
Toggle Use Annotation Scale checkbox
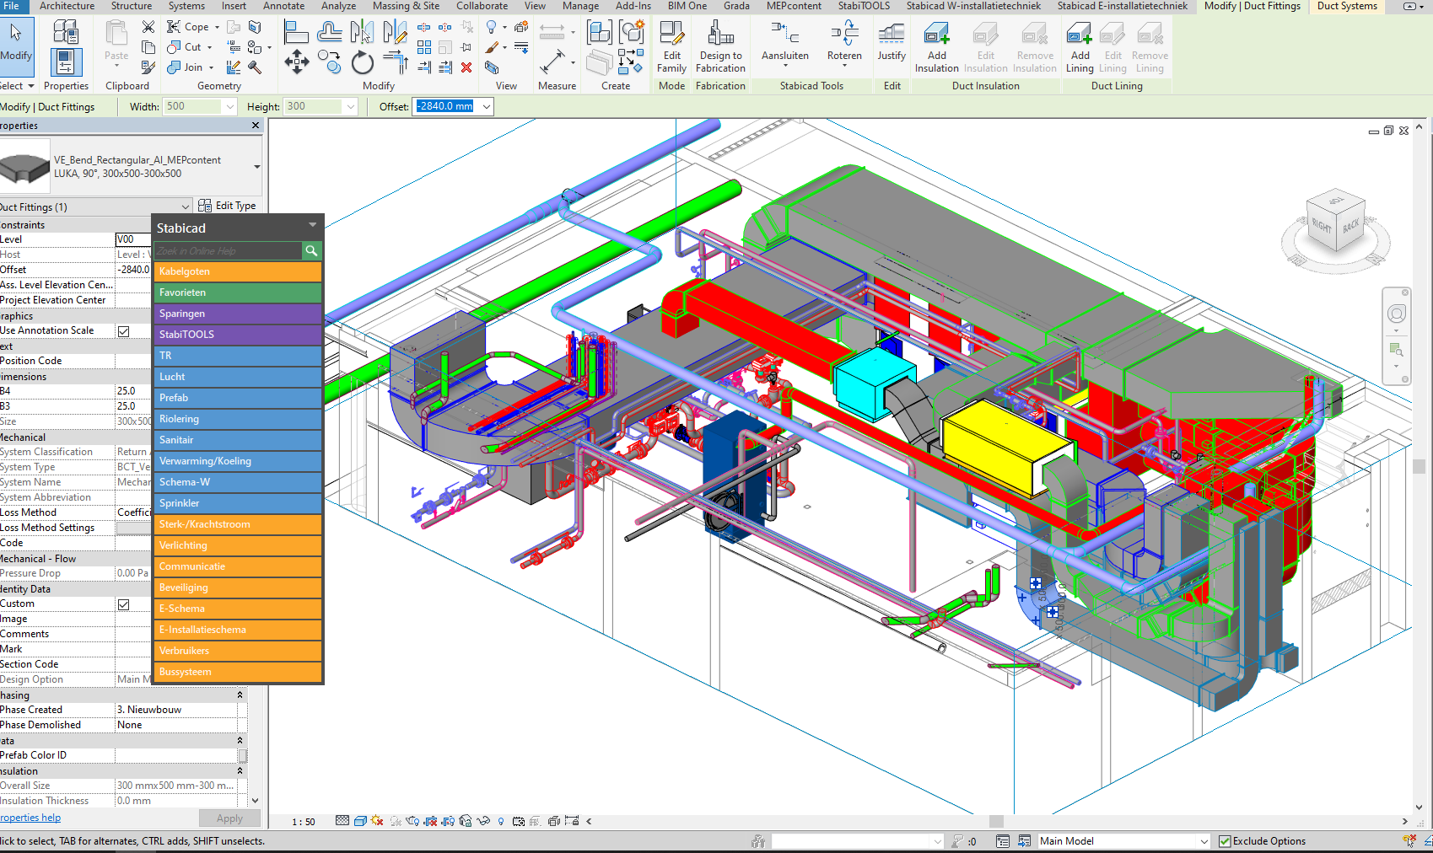click(x=123, y=331)
